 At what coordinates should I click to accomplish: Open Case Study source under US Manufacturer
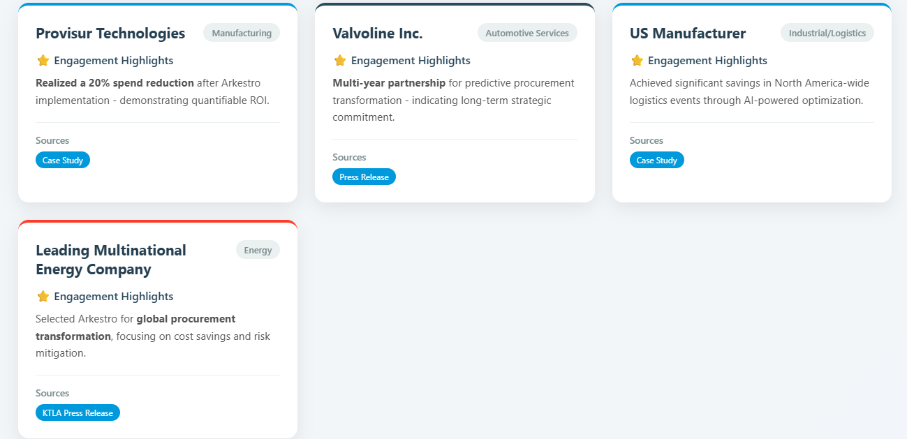coord(656,161)
